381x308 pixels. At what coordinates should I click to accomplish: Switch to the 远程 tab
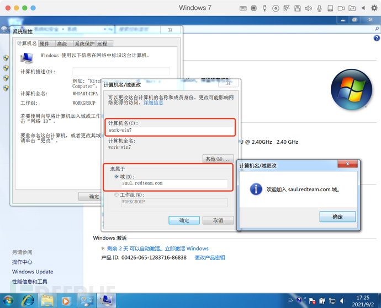102,44
